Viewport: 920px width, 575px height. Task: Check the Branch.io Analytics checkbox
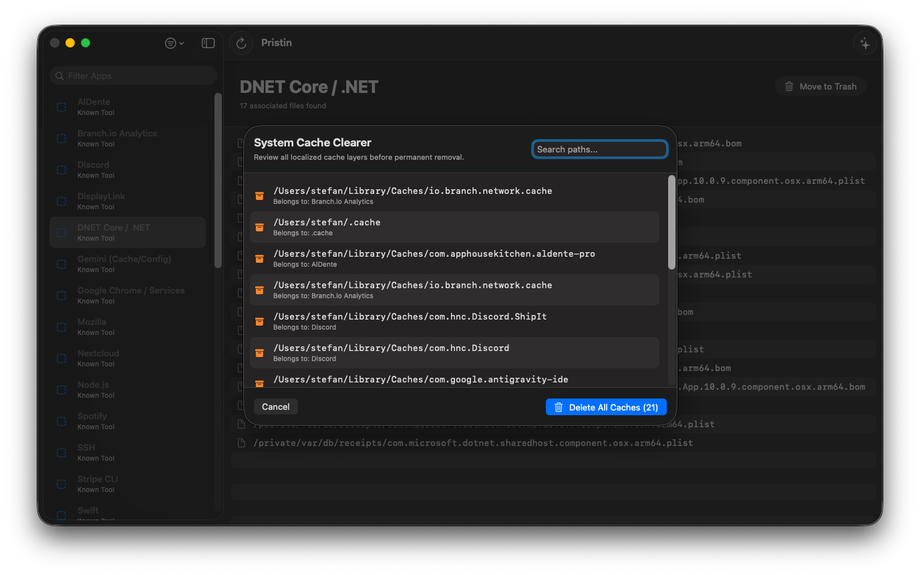click(61, 138)
